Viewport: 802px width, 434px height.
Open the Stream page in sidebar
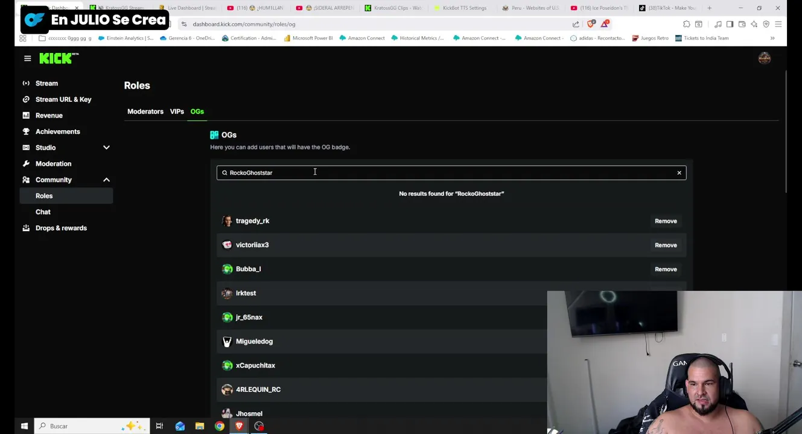tap(46, 83)
